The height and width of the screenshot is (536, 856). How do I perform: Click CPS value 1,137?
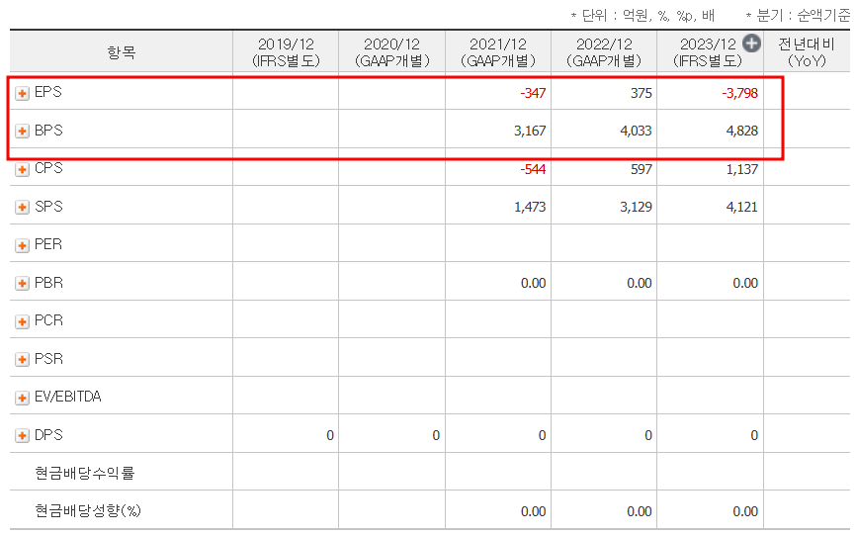click(742, 169)
